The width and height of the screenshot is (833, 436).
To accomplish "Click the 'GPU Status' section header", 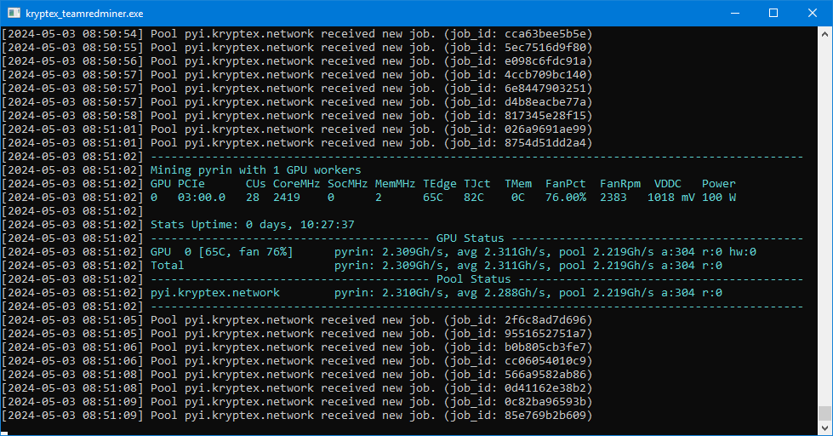I will click(470, 238).
